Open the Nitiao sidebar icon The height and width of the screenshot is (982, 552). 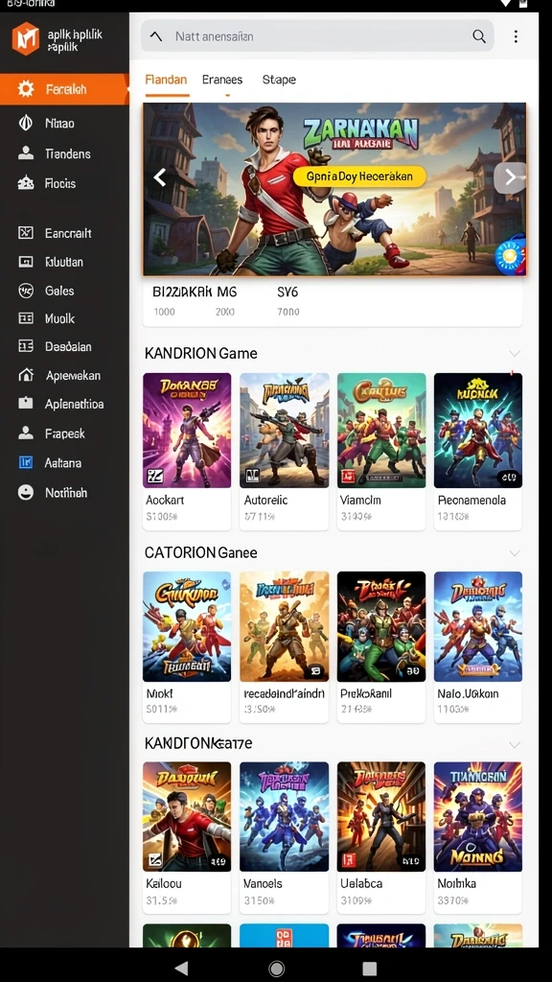coord(26,123)
